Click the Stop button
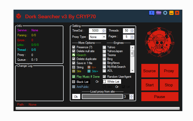193x121 pixels. tap(169, 85)
